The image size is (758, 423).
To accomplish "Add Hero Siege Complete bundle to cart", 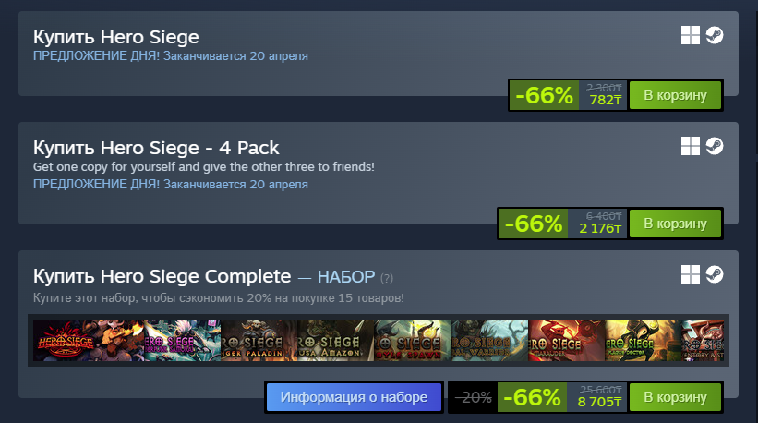I will (675, 397).
